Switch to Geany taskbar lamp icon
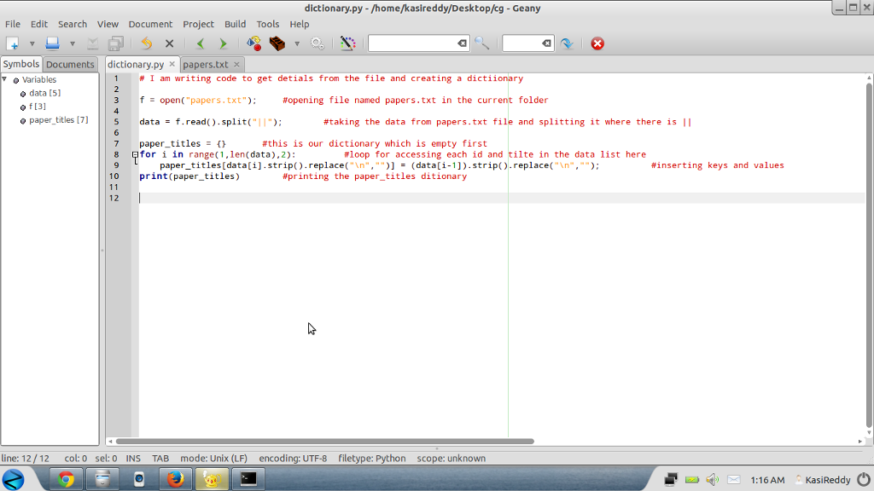The height and width of the screenshot is (491, 874). (x=212, y=479)
